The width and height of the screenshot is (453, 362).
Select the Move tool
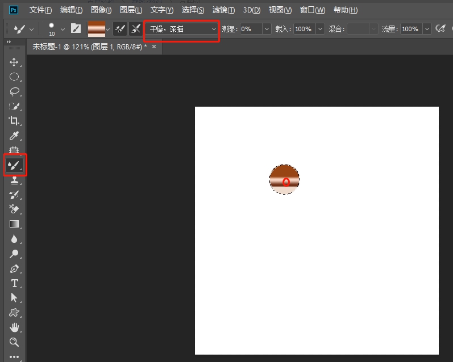pos(14,62)
